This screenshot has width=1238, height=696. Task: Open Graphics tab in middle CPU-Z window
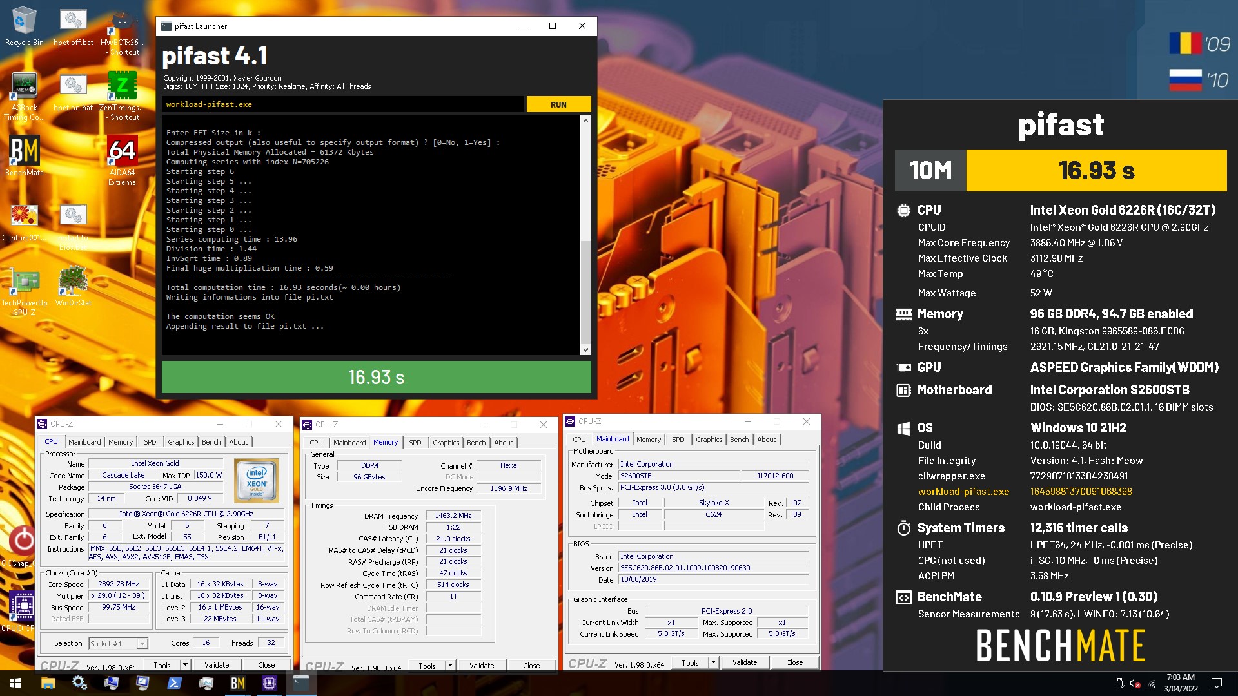pos(446,443)
